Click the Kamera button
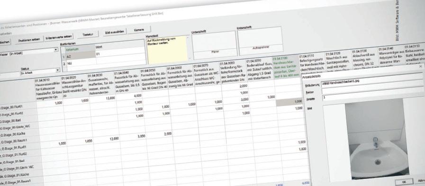Viewport: 425px width, 186px height. point(139,30)
